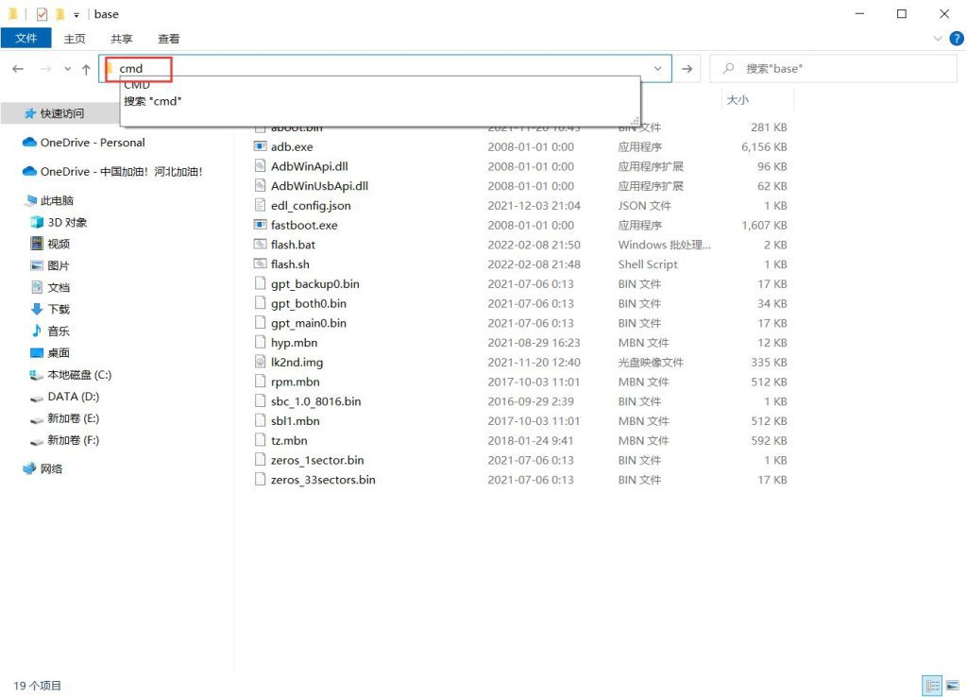Select the file gpt_both0.bin
Viewport: 967px width, 697px height.
pyautogui.click(x=309, y=303)
